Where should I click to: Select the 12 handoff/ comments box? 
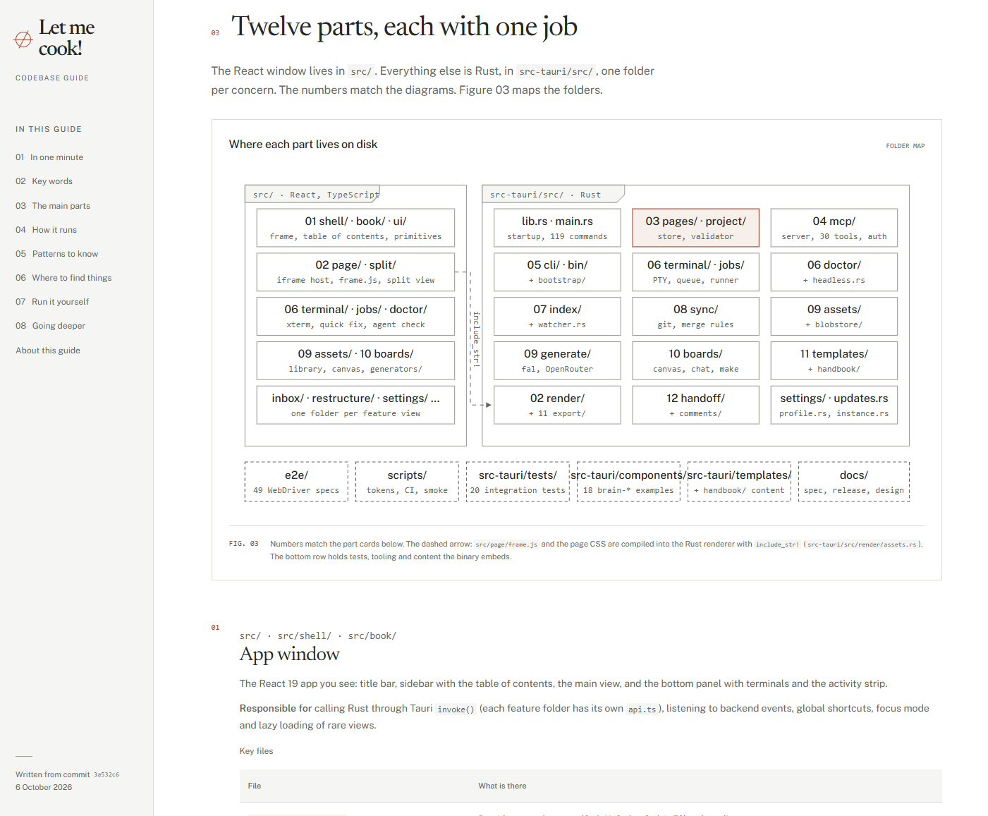point(695,405)
